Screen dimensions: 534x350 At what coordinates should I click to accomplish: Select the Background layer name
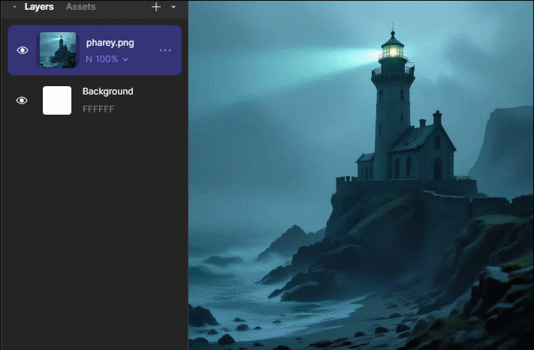point(107,91)
